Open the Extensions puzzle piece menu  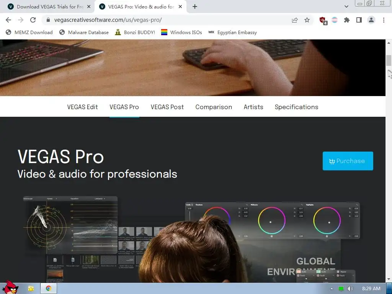(347, 20)
